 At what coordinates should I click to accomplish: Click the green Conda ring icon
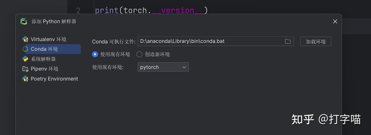[25, 49]
